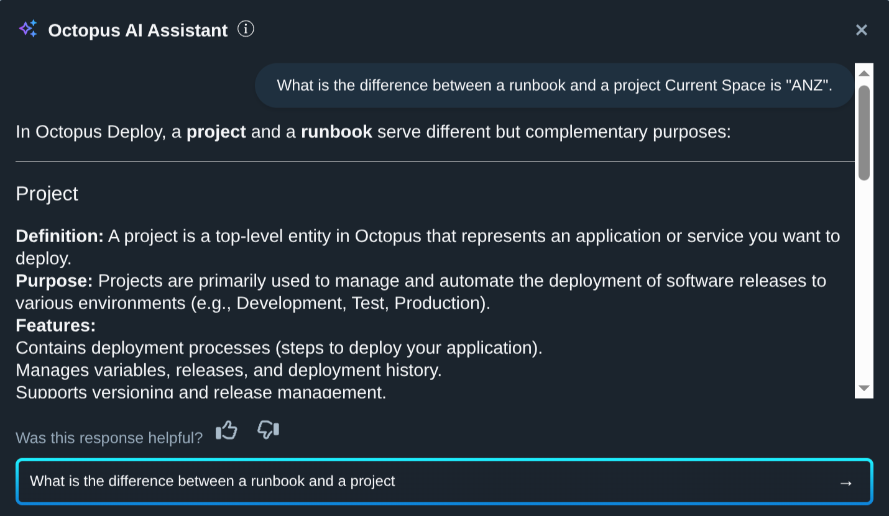This screenshot has width=889, height=516.
Task: Close the Octopus AI Assistant panel
Action: pyautogui.click(x=861, y=30)
